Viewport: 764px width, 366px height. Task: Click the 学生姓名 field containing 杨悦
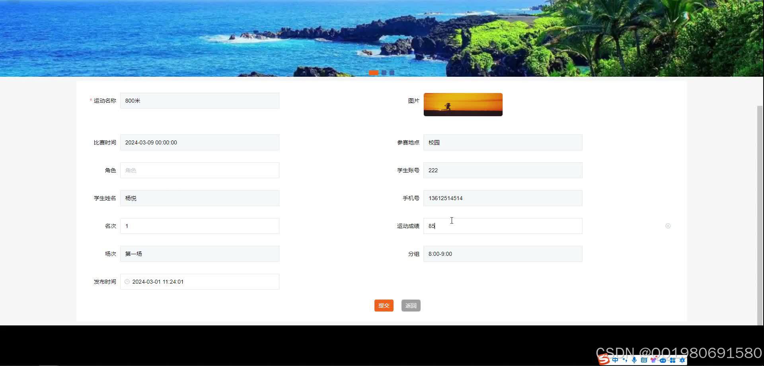(x=200, y=198)
